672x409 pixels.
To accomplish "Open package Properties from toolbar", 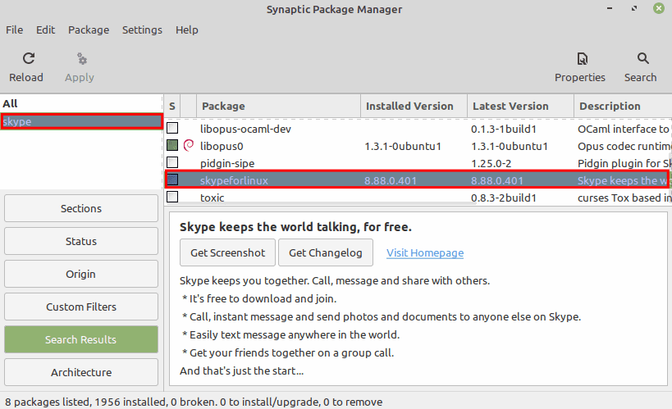I will pos(580,59).
